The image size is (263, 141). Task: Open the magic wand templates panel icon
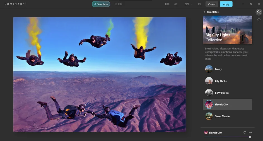click(x=259, y=12)
